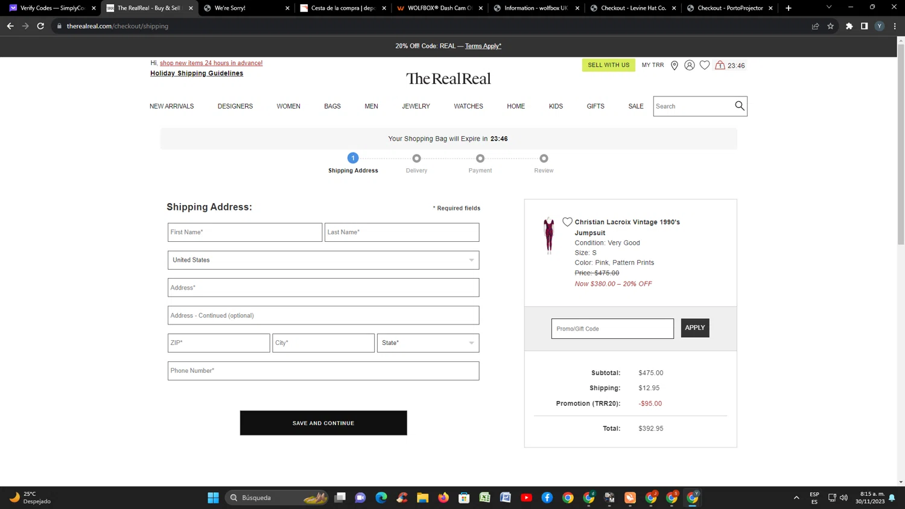
Task: Click the SELL WITH US button
Action: (609, 65)
